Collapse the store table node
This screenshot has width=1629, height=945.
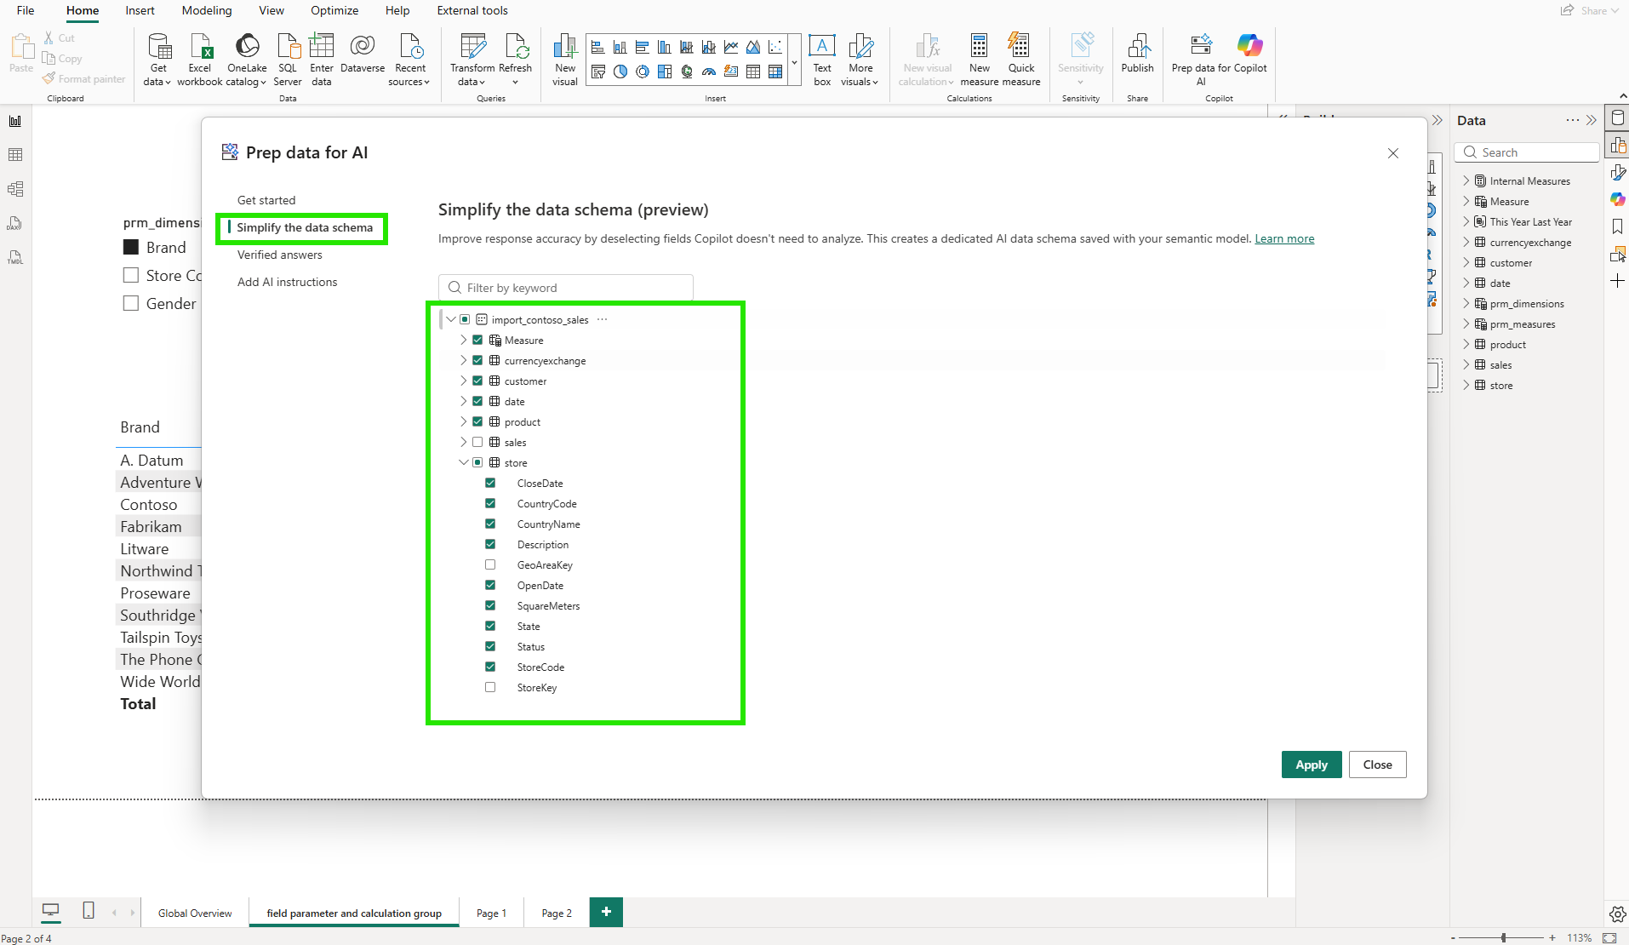click(x=464, y=462)
